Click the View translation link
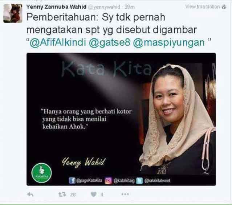This screenshot has height=205, width=232. point(203,7)
